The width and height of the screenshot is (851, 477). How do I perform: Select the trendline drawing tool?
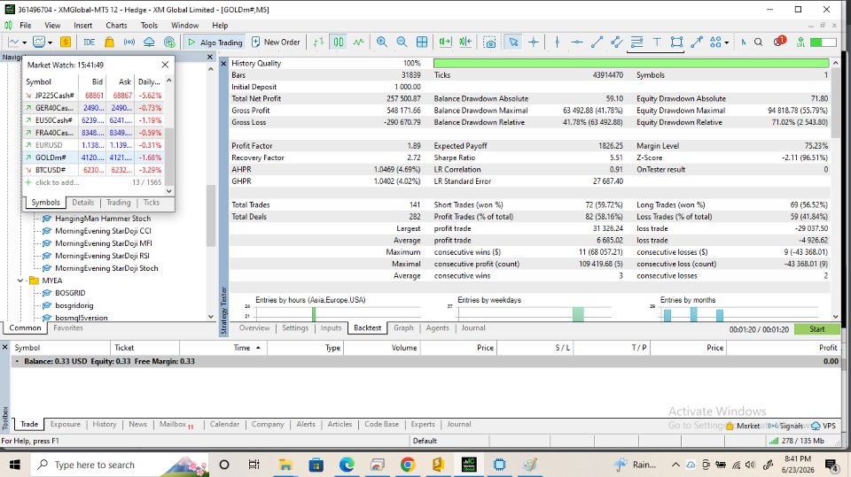[597, 42]
